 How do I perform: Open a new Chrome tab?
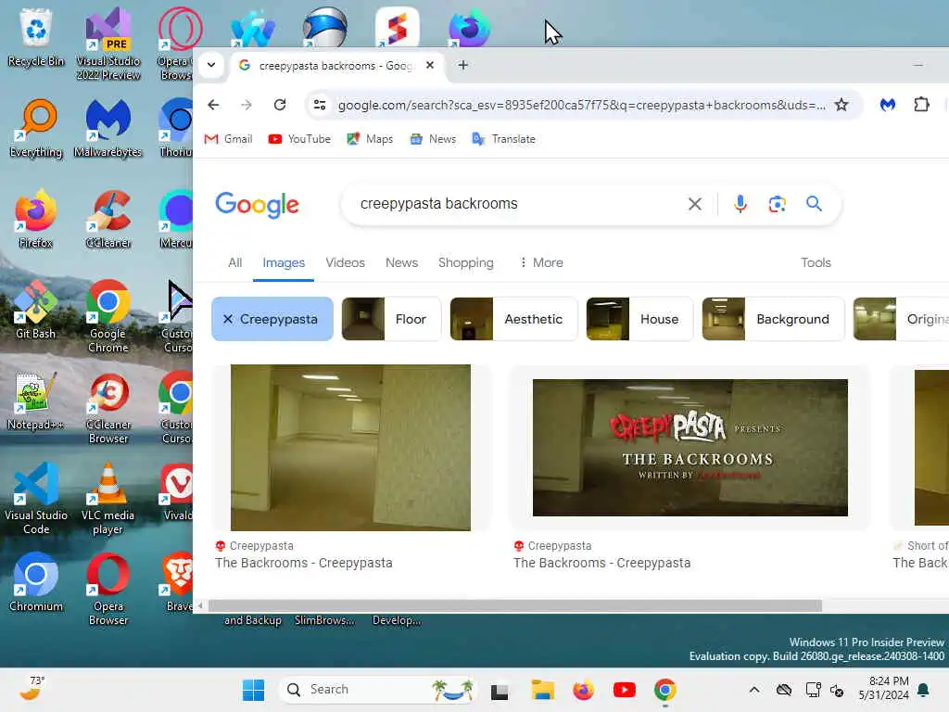[x=463, y=65]
